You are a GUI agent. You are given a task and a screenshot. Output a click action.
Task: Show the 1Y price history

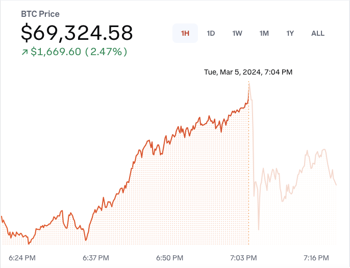click(290, 34)
